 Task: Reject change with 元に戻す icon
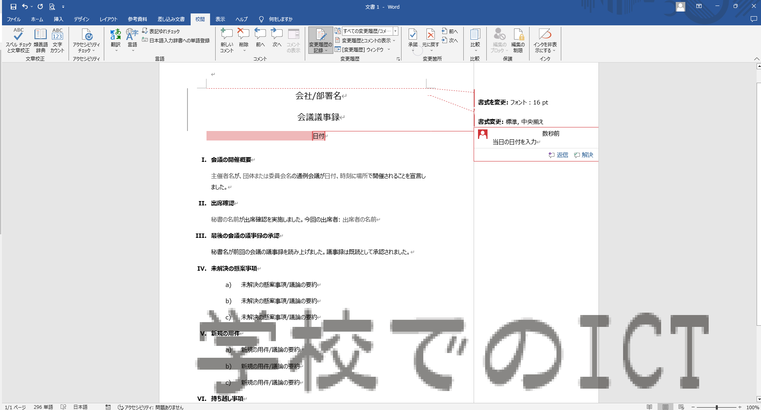(430, 37)
